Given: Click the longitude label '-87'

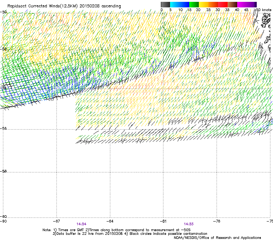Looking at the screenshot, I should tap(56, 221).
